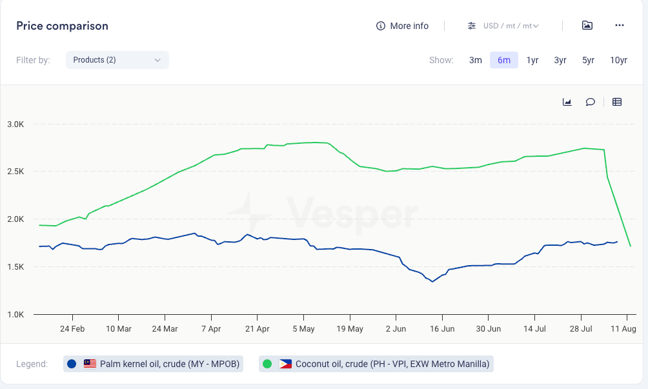The image size is (648, 389).
Task: Select the 3m time range
Action: pos(476,60)
